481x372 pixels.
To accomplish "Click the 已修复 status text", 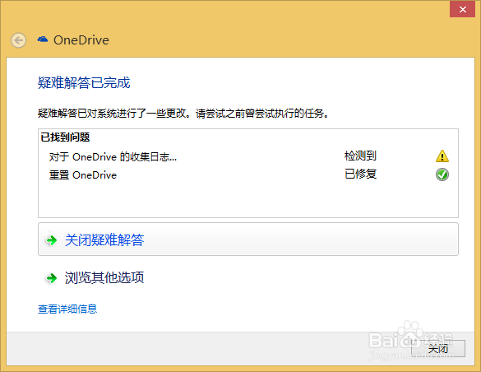I will (360, 174).
